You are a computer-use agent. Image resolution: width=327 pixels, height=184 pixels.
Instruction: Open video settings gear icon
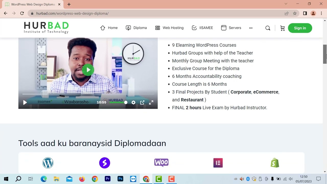coord(133,102)
